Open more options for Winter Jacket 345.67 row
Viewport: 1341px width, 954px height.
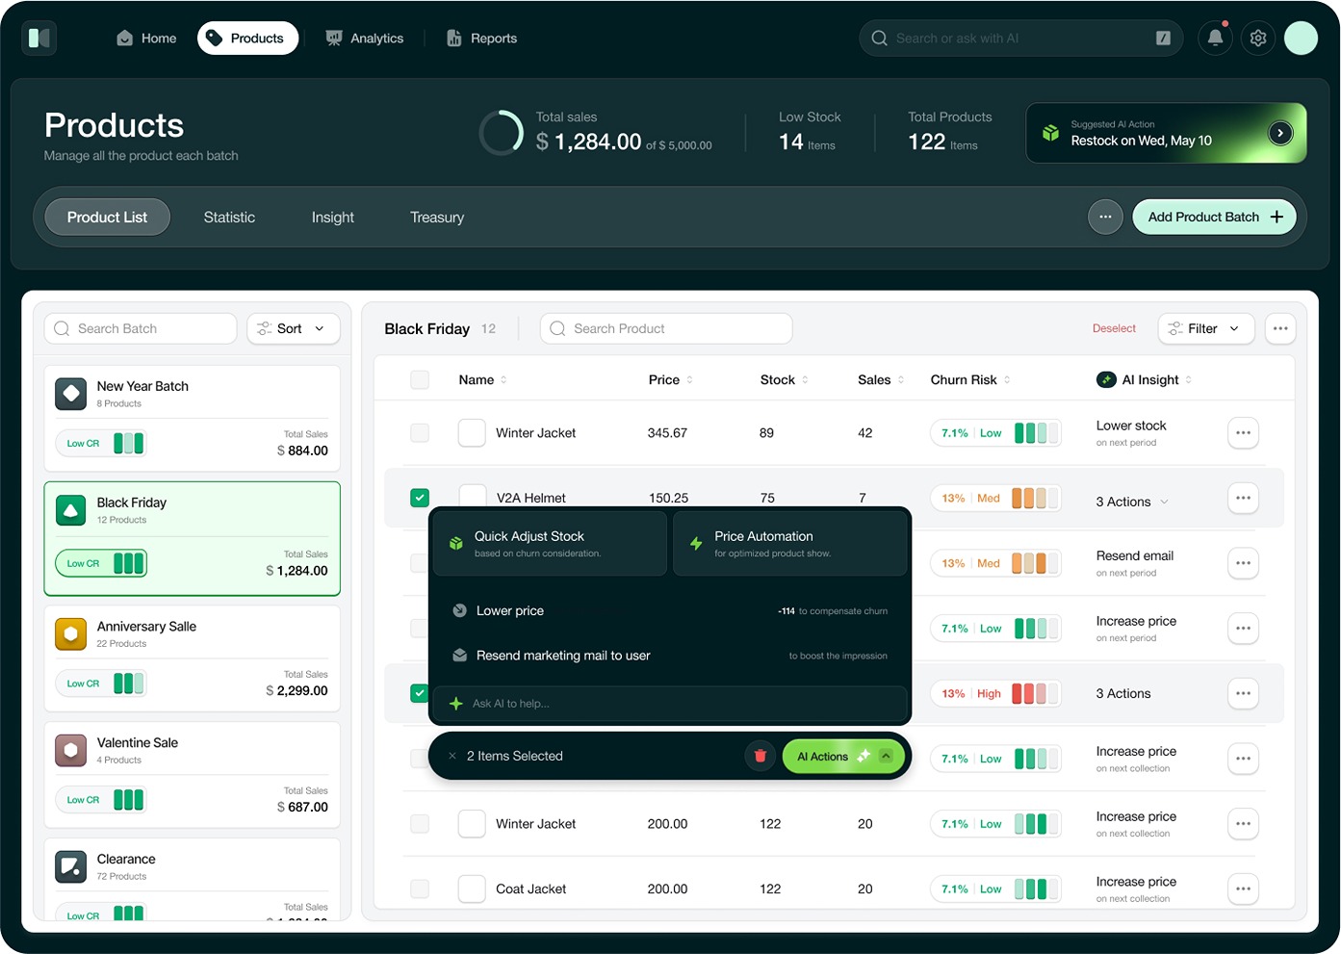1243,433
